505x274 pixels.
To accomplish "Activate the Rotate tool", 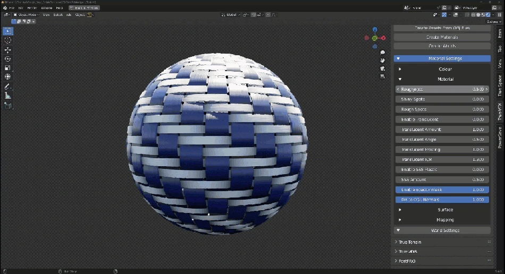I will click(8, 59).
